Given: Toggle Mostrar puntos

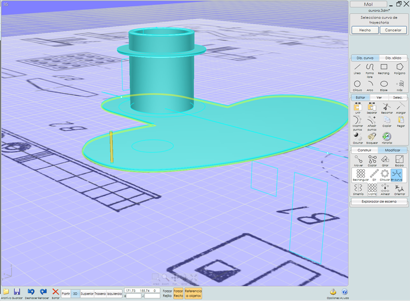Looking at the screenshot, I should 357,123.
